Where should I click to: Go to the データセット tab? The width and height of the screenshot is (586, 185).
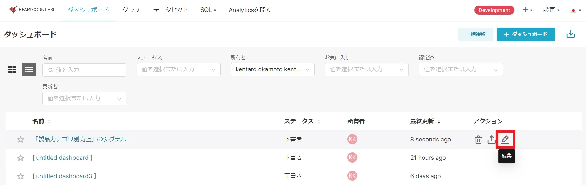coord(171,10)
